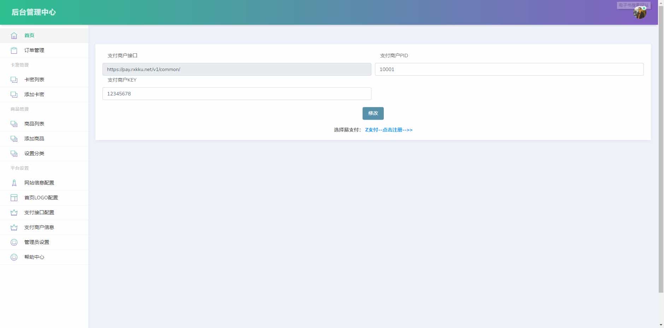
Task: Select 管理员设置 in the sidebar
Action: (x=44, y=242)
